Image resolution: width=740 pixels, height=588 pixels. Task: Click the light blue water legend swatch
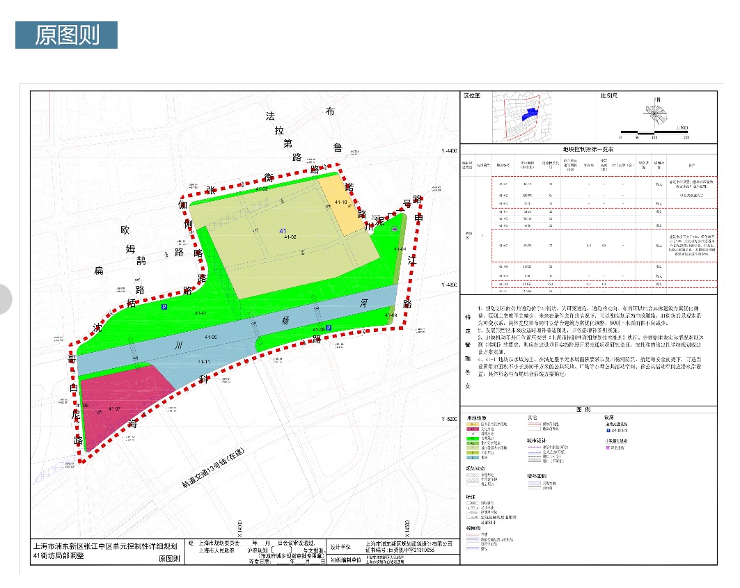(473, 457)
